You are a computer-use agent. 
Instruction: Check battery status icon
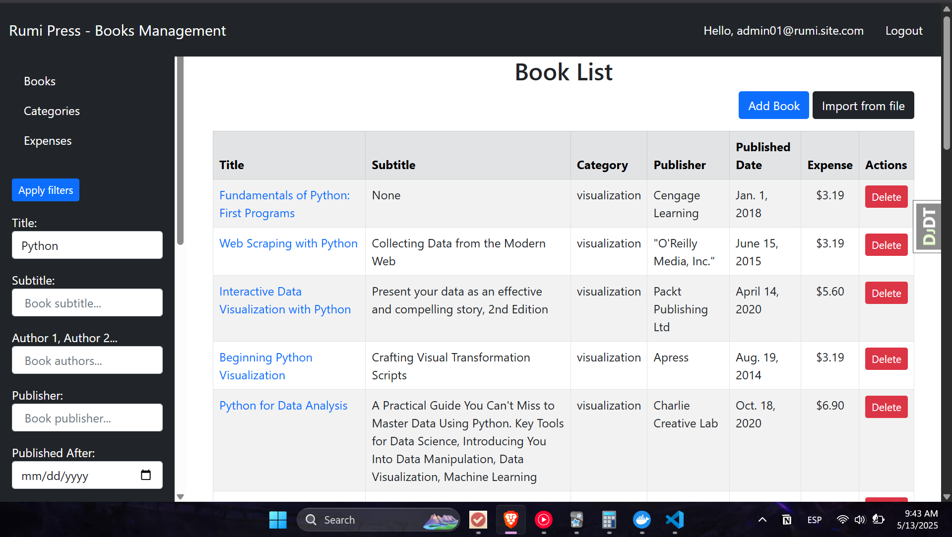pyautogui.click(x=878, y=520)
